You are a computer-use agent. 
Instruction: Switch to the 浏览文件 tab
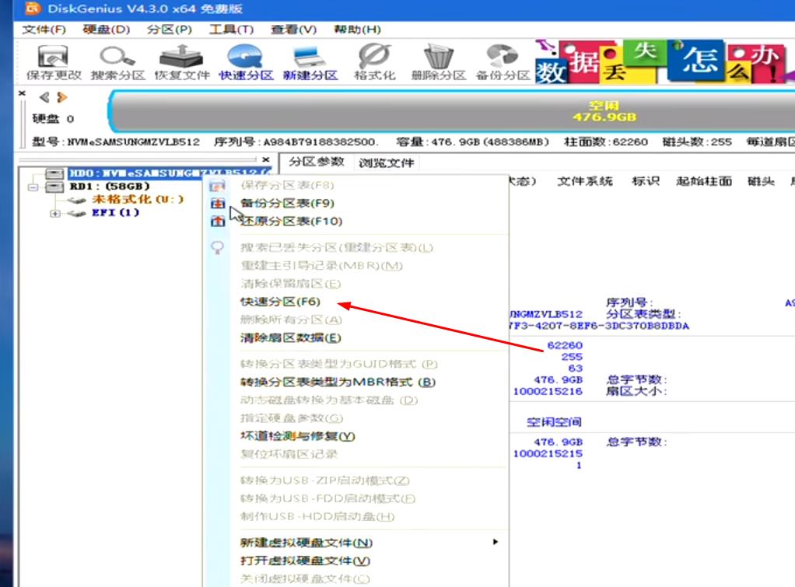(387, 162)
